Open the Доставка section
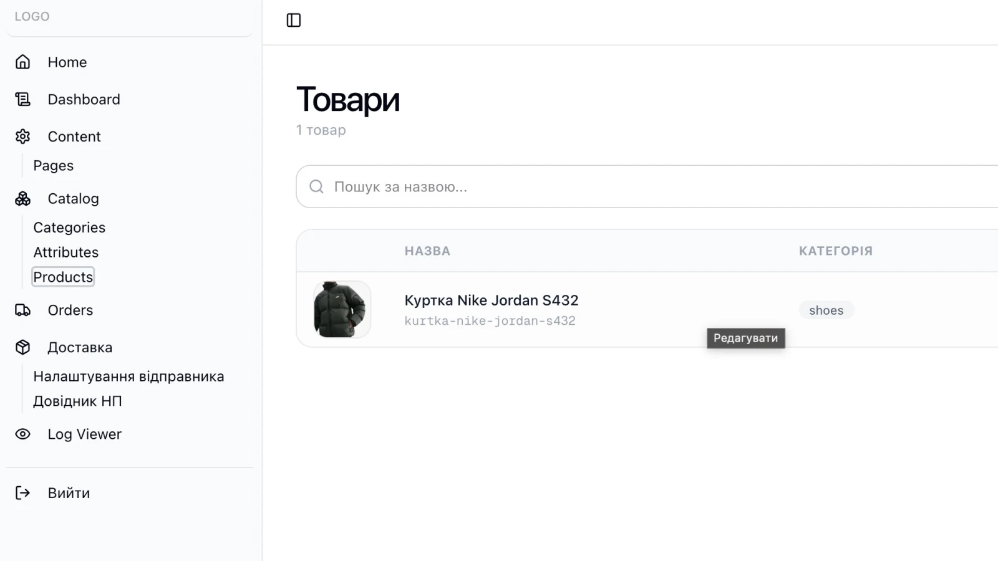The image size is (998, 561). 80,347
